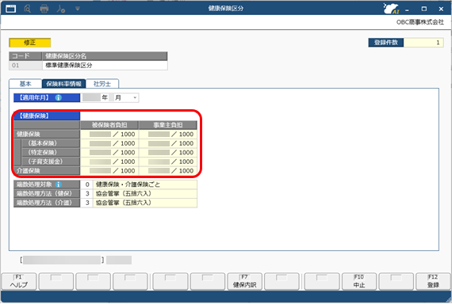Minimize the 健康保険区分 window
The image size is (452, 304).
(x=407, y=9)
